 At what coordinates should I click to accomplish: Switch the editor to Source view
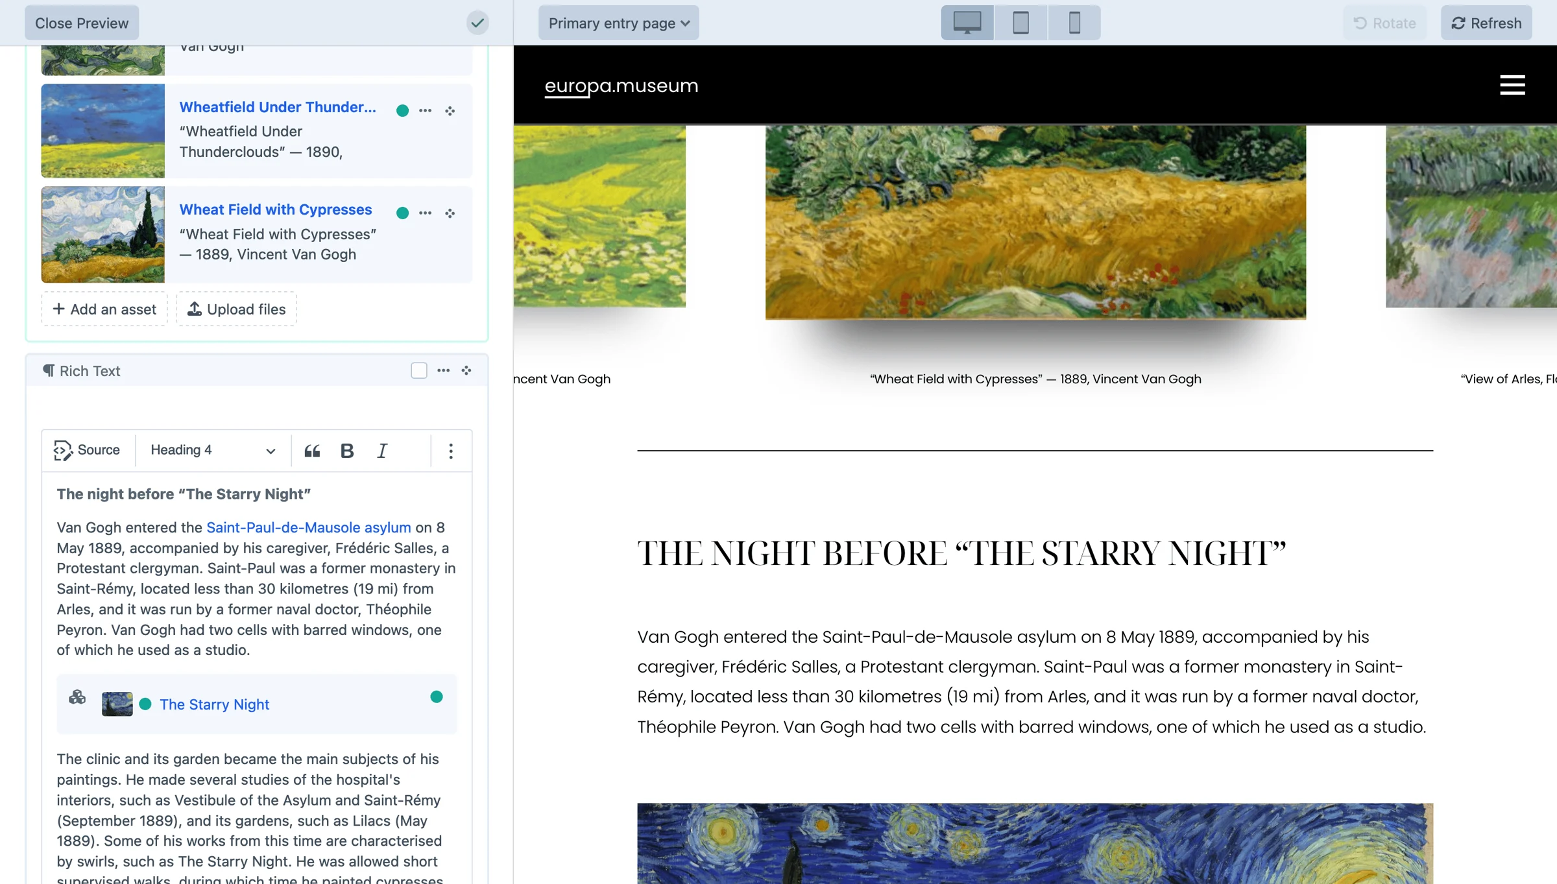[87, 451]
